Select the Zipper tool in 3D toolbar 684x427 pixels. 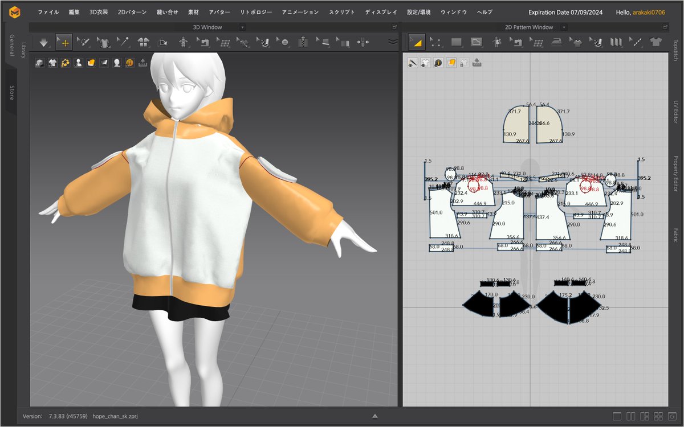pos(303,42)
